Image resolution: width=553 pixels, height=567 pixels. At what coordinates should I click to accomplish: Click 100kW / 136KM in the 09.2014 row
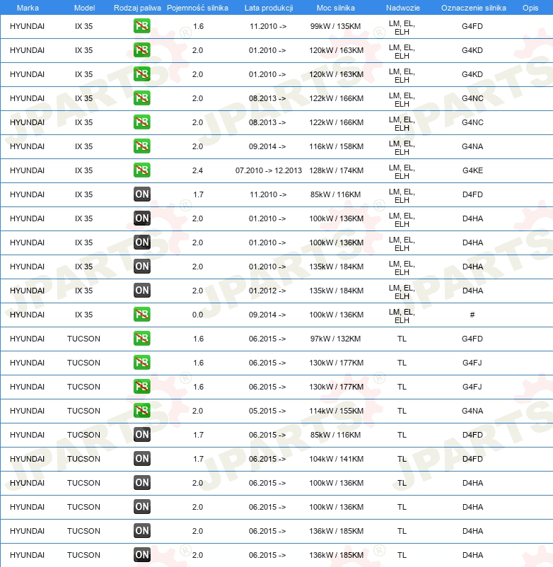coord(336,315)
